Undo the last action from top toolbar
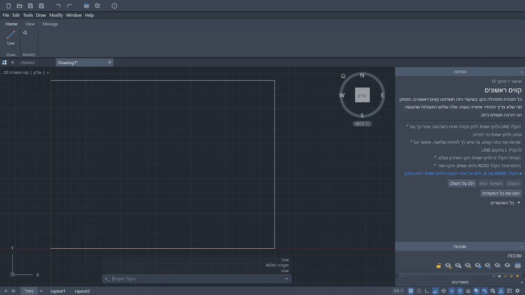Image resolution: width=525 pixels, height=295 pixels. pyautogui.click(x=59, y=6)
